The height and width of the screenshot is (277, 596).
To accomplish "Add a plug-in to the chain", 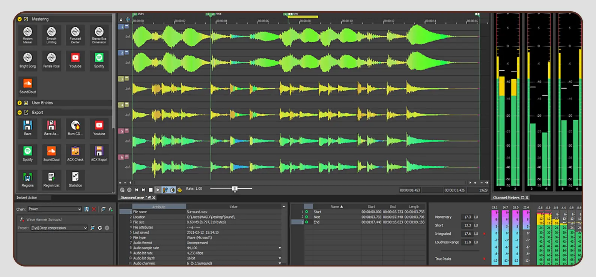I will 111,209.
